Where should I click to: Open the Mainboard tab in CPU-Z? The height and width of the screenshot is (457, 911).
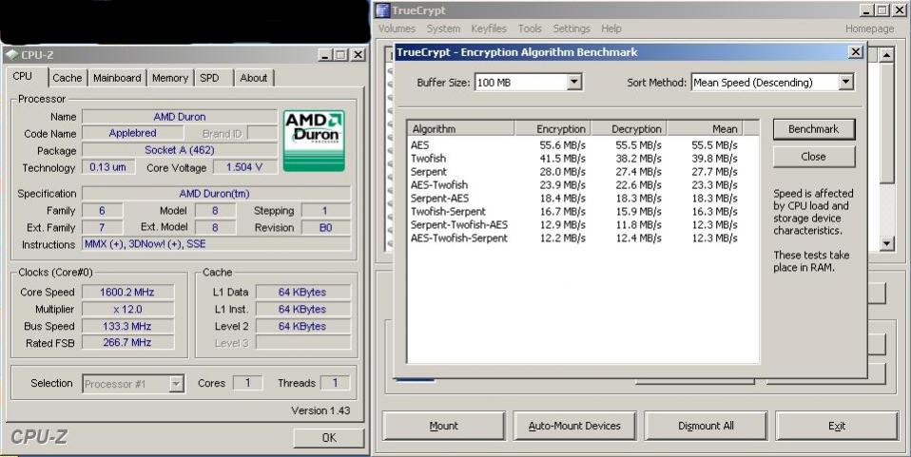coord(117,78)
